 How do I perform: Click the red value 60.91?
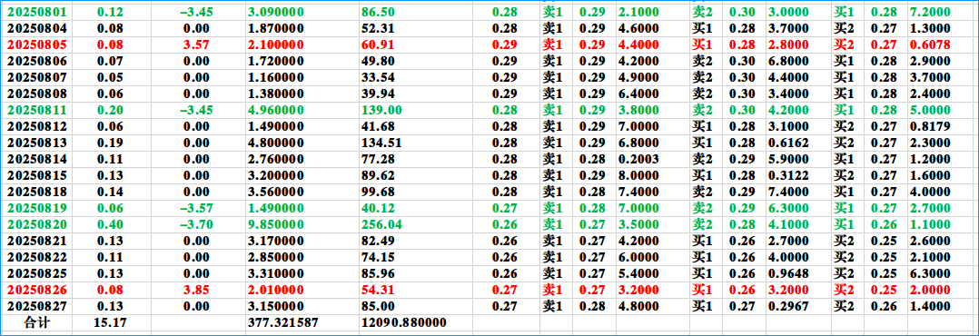378,44
